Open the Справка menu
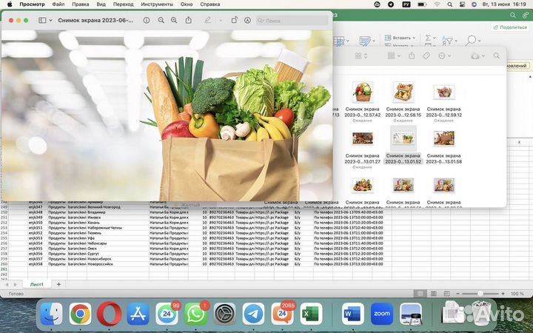Viewport: 533px width, 333px height. [x=209, y=4]
